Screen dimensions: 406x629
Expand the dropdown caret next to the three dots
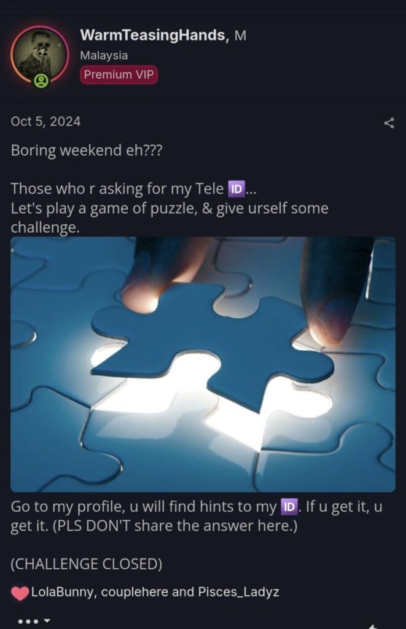coord(47,621)
